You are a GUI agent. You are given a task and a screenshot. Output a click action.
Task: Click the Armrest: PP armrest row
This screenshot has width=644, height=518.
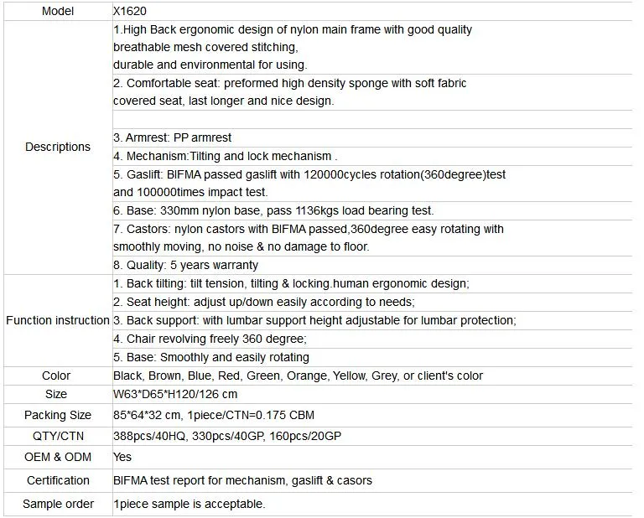click(x=173, y=137)
